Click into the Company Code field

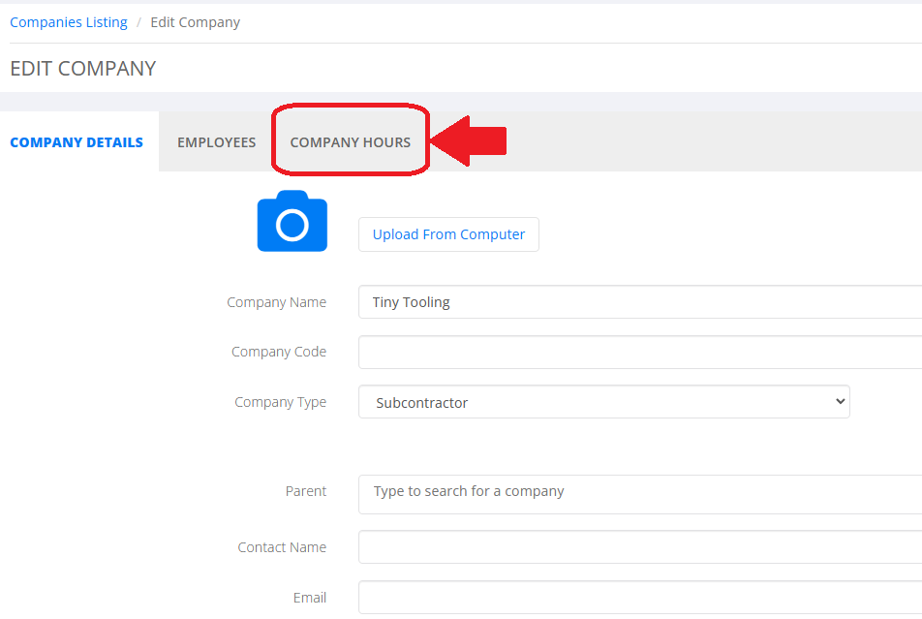point(640,352)
